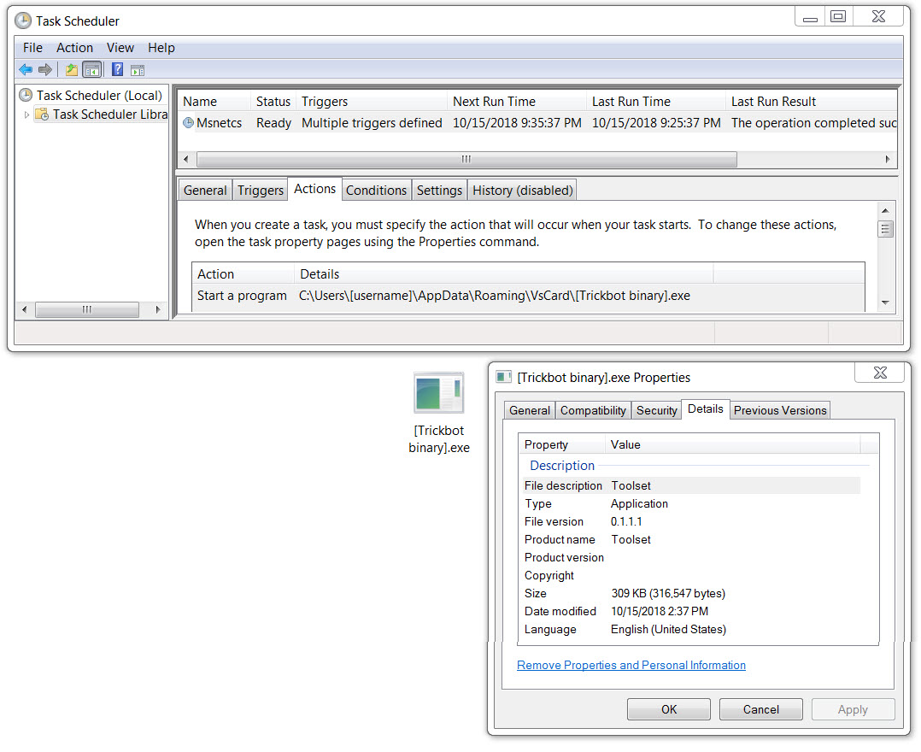Click the Task Scheduler Library folder icon
The height and width of the screenshot is (752, 921).
coord(42,114)
